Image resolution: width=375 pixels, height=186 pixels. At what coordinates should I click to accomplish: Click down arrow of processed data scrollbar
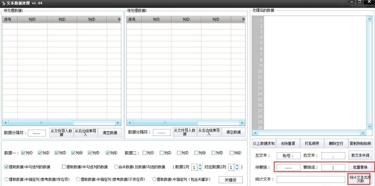pyautogui.click(x=369, y=127)
